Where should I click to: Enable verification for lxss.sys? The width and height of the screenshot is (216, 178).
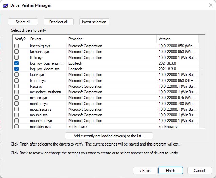[x=16, y=86]
